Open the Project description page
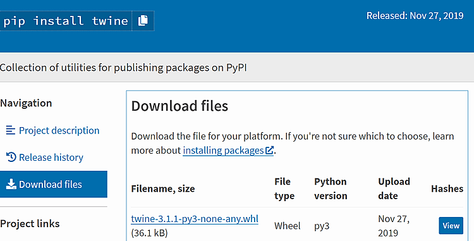474x241 pixels. coord(59,130)
